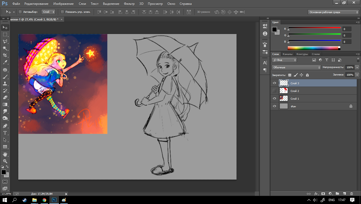The width and height of the screenshot is (361, 204).
Task: Open the Steam taskbar icon
Action: tap(24, 200)
